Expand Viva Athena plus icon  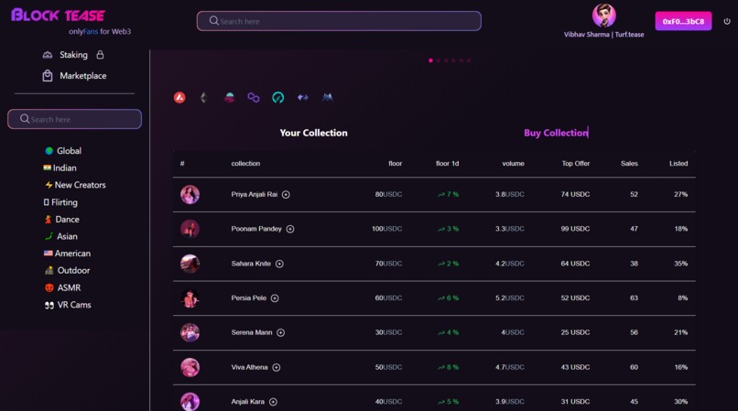point(276,367)
